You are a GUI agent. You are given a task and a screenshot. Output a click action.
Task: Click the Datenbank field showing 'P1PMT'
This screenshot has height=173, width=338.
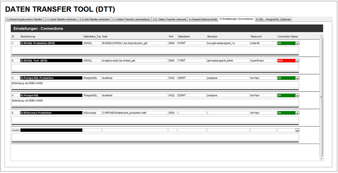point(192,43)
